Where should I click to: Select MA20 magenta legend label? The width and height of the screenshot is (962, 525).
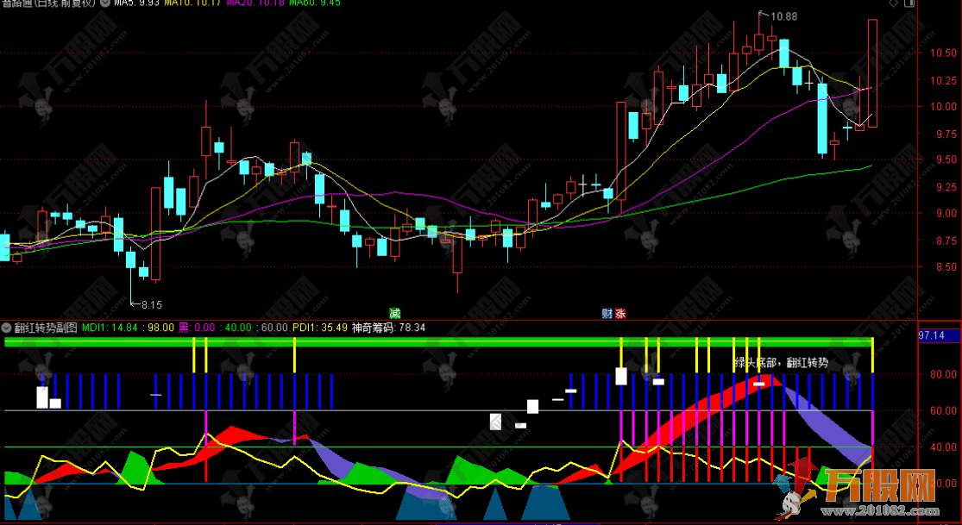pyautogui.click(x=255, y=3)
